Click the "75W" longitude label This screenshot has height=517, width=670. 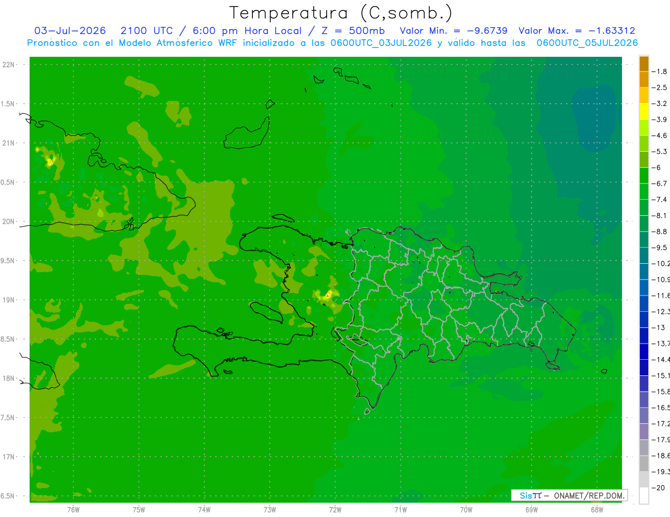pyautogui.click(x=139, y=510)
